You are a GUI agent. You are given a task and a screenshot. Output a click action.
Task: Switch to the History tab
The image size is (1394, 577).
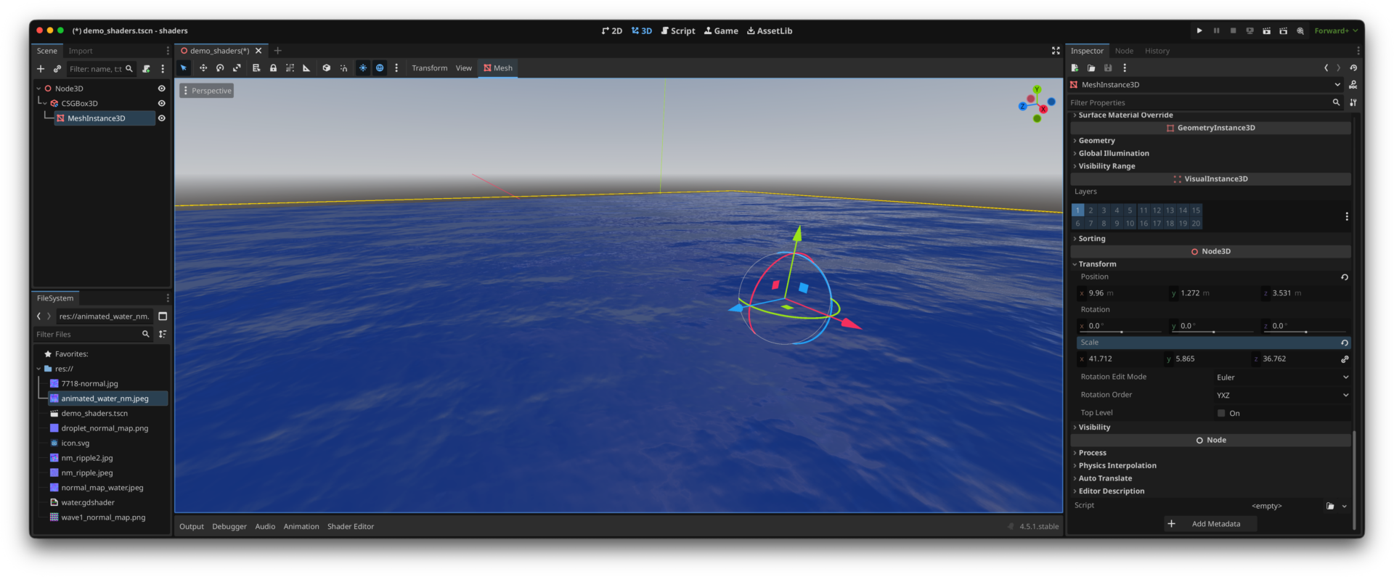(x=1157, y=51)
